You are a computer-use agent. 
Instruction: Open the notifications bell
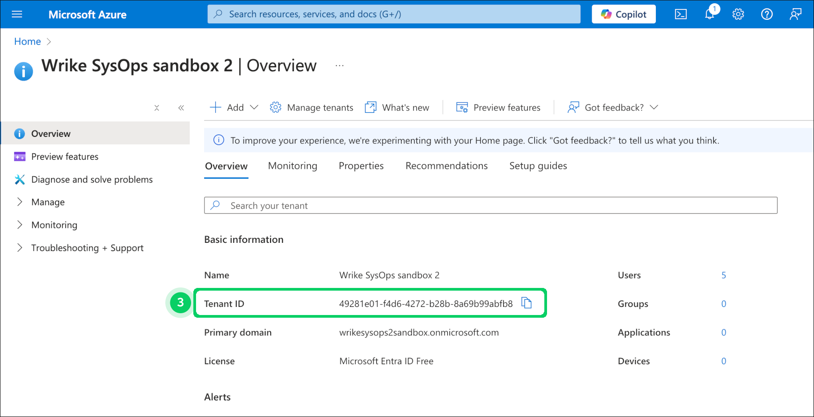(710, 14)
